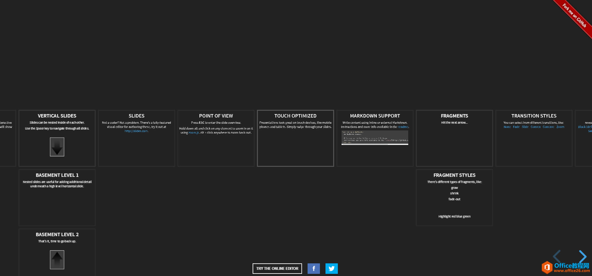Follow the zoom.js link
Viewport: 592px width, 276px height.
tap(194, 133)
